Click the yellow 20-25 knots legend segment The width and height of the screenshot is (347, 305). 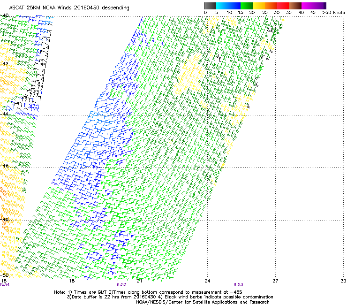pos(259,6)
